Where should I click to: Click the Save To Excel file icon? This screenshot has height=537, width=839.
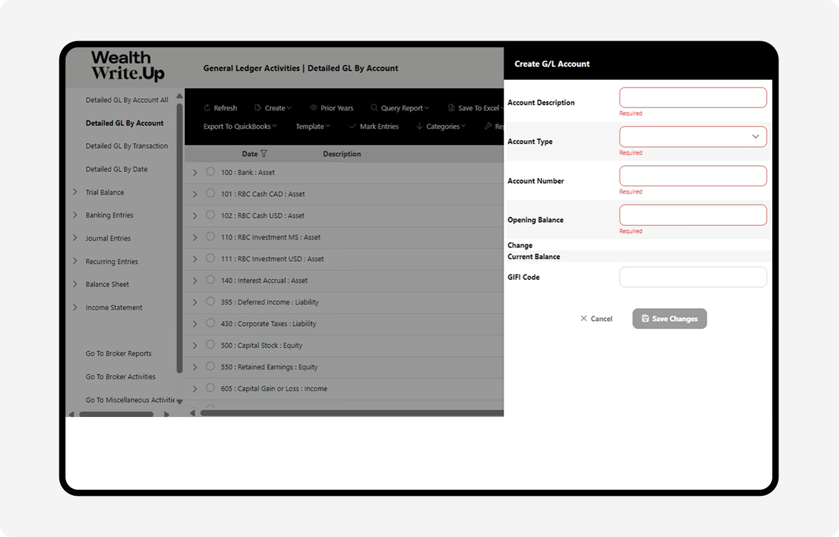pyautogui.click(x=451, y=108)
